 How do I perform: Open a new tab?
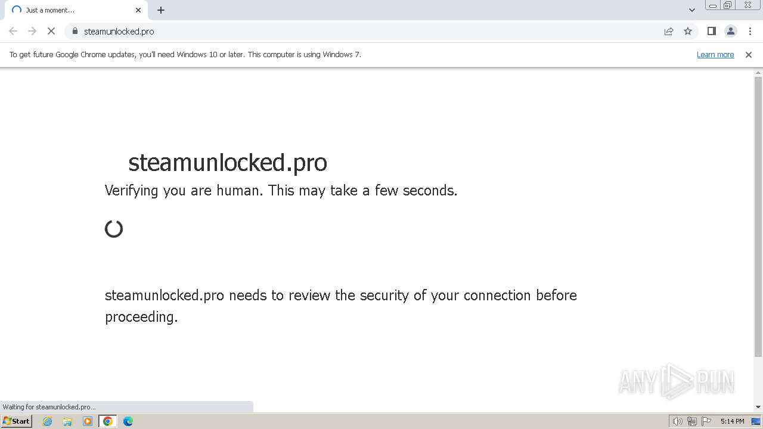coord(161,10)
